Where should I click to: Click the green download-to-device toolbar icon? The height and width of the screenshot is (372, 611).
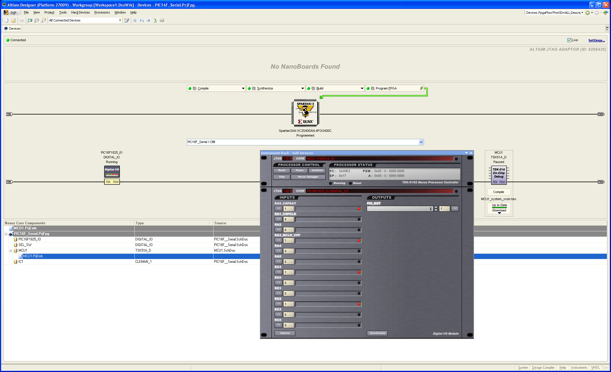(x=155, y=20)
